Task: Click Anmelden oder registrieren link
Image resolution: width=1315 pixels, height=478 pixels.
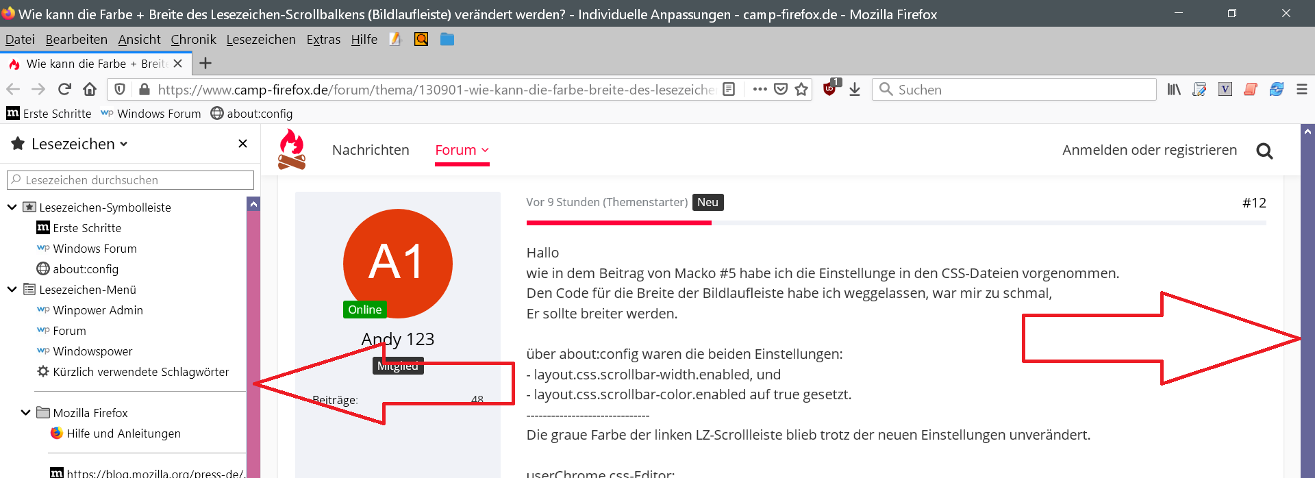Action: coord(1149,150)
